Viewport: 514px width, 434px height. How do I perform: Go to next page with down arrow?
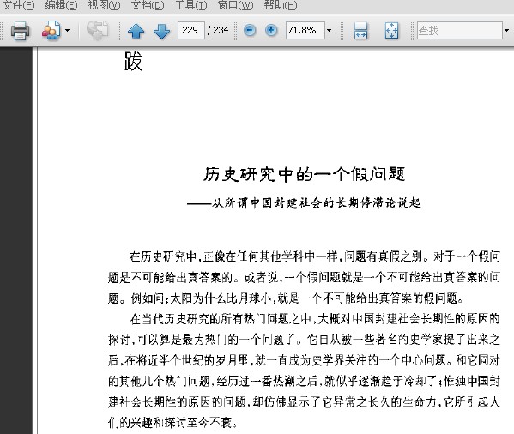pyautogui.click(x=161, y=31)
